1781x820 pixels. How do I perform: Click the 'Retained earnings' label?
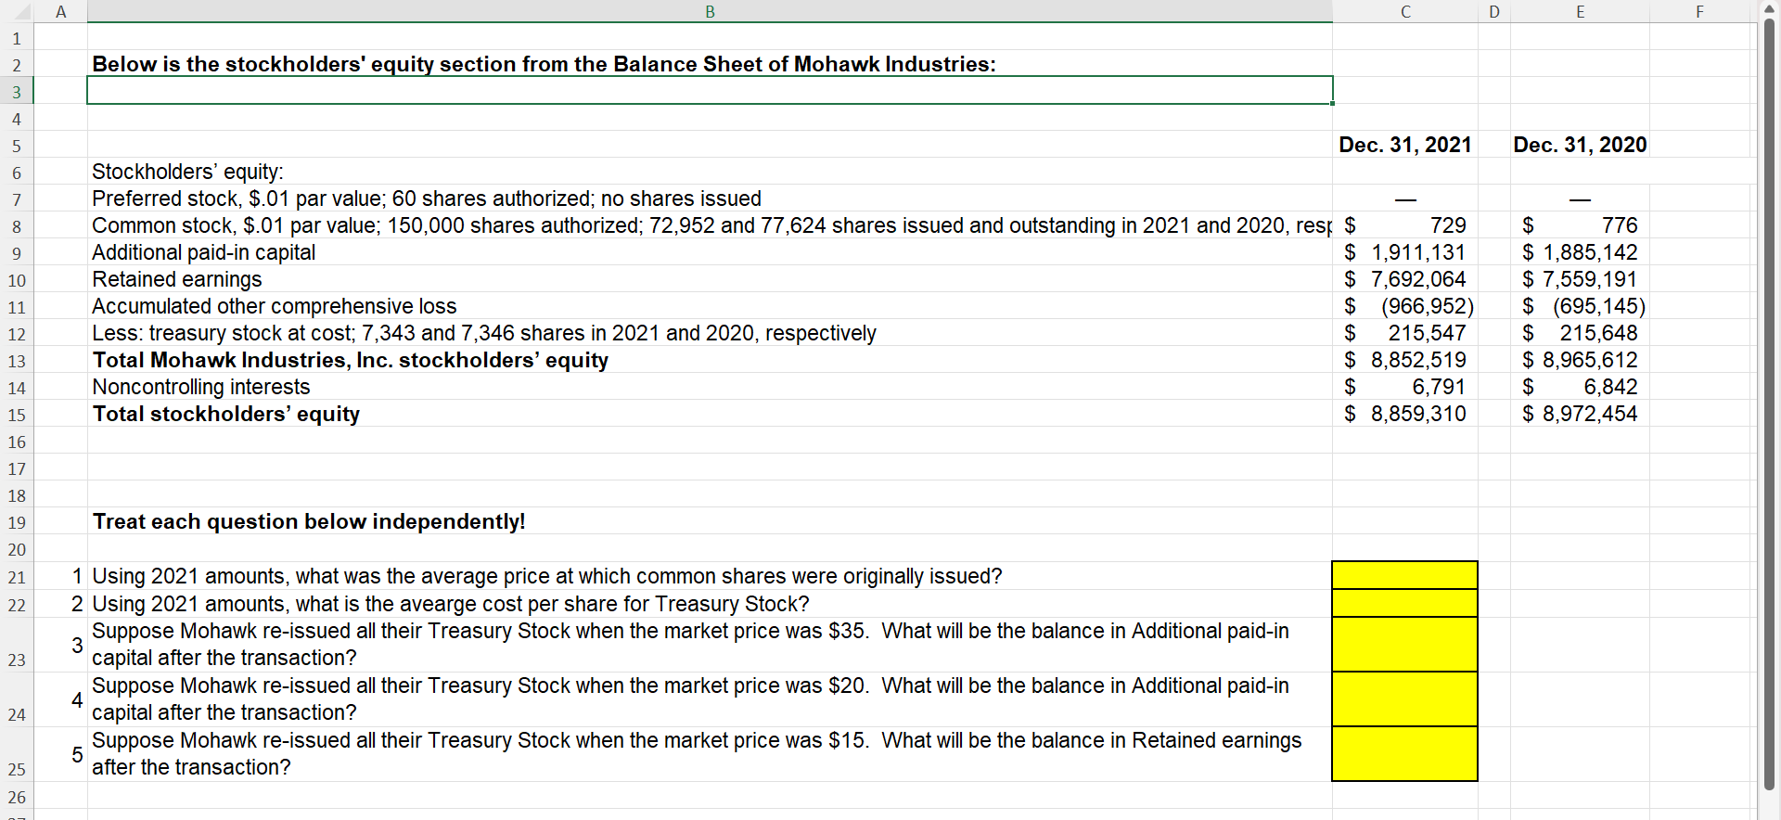[x=176, y=279]
